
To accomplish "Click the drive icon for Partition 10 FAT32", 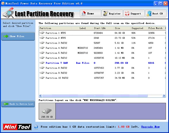I will point(42,78).
